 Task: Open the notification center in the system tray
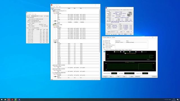(x=178, y=100)
